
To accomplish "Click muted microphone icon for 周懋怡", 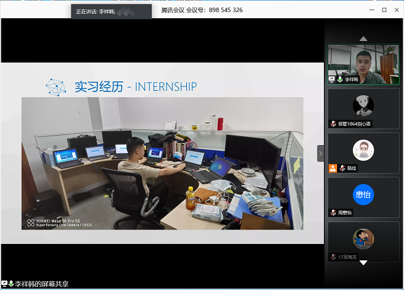I will (x=333, y=212).
